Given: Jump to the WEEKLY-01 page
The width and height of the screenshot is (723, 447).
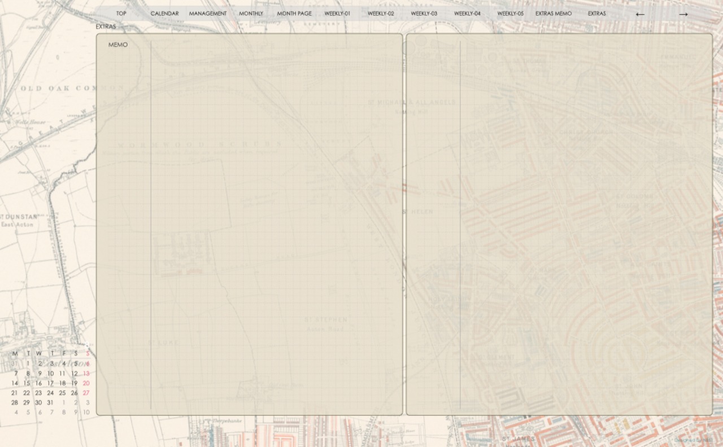Looking at the screenshot, I should pos(337,14).
